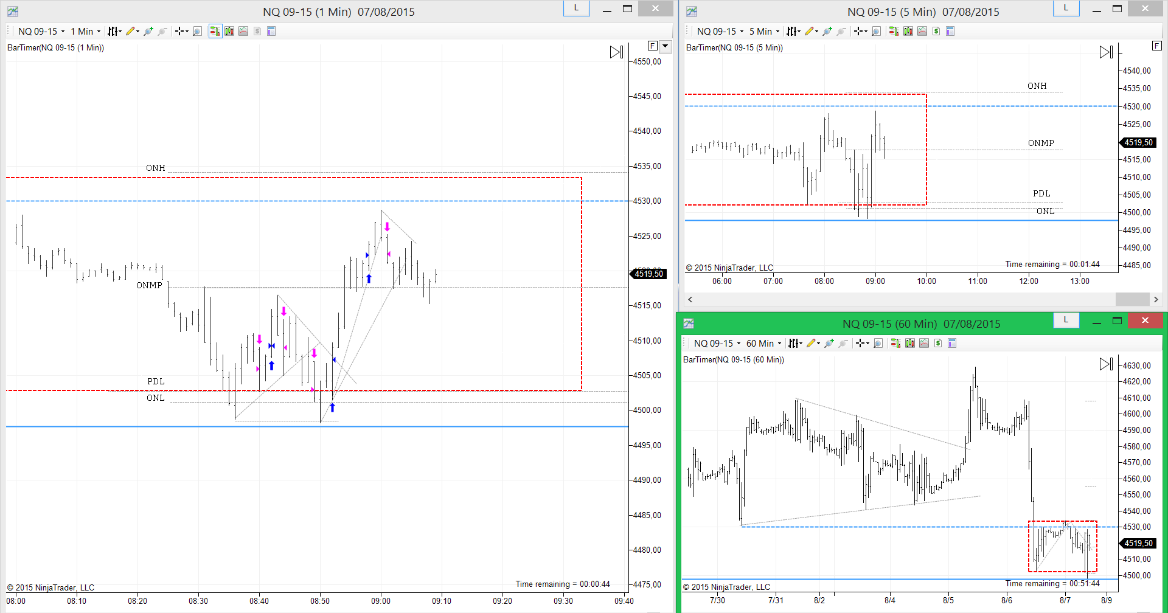Select BarTimer label in the 1 Min chart

tap(55, 47)
